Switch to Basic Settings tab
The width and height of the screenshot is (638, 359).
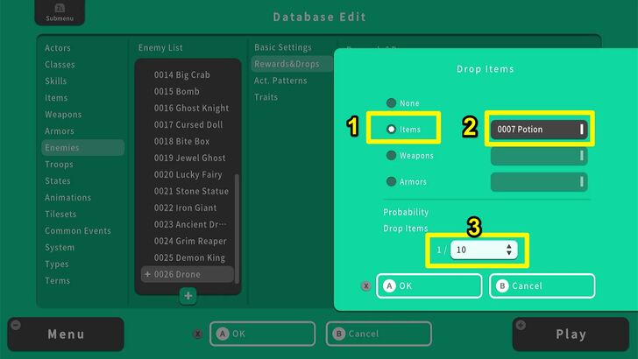[x=283, y=47]
